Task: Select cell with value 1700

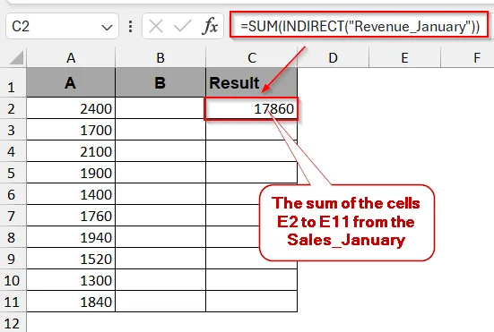Action: click(x=71, y=129)
